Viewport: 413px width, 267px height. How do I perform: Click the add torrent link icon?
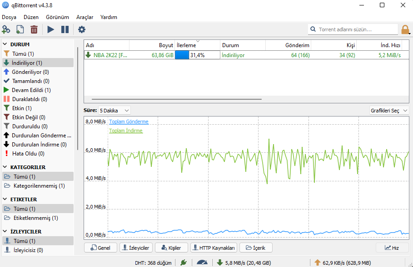[6, 29]
